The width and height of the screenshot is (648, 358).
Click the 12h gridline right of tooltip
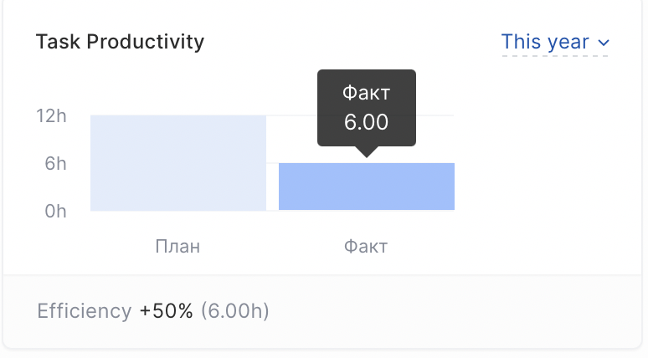tap(435, 115)
